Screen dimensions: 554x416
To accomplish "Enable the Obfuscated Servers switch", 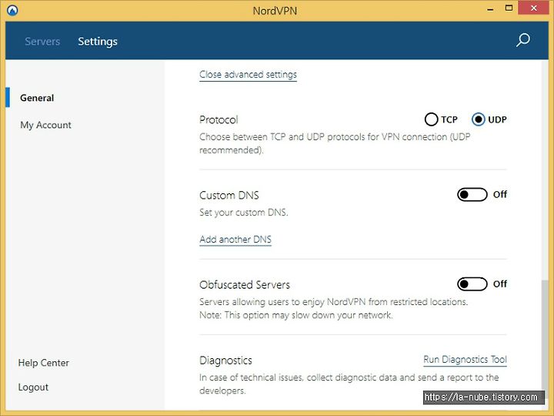I will (472, 284).
